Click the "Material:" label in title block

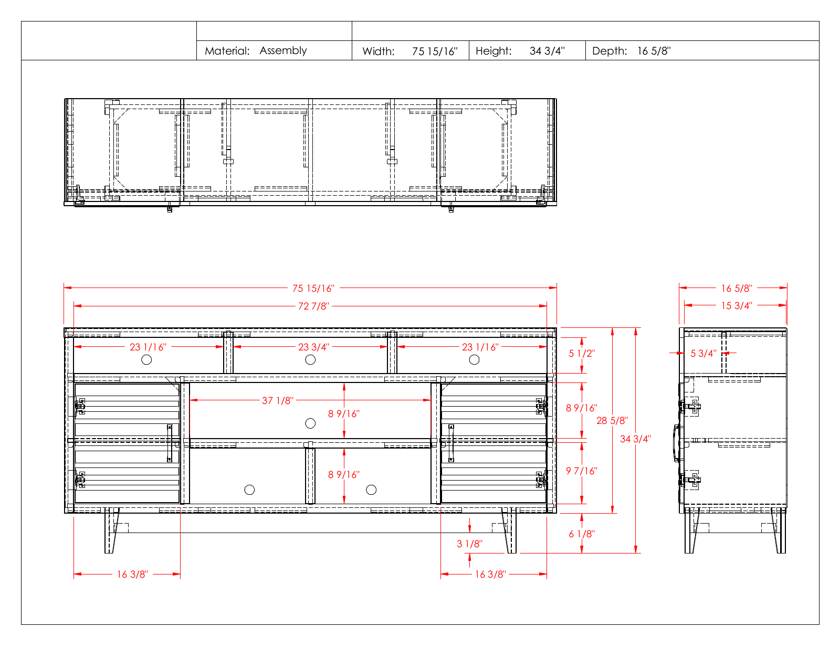point(227,51)
